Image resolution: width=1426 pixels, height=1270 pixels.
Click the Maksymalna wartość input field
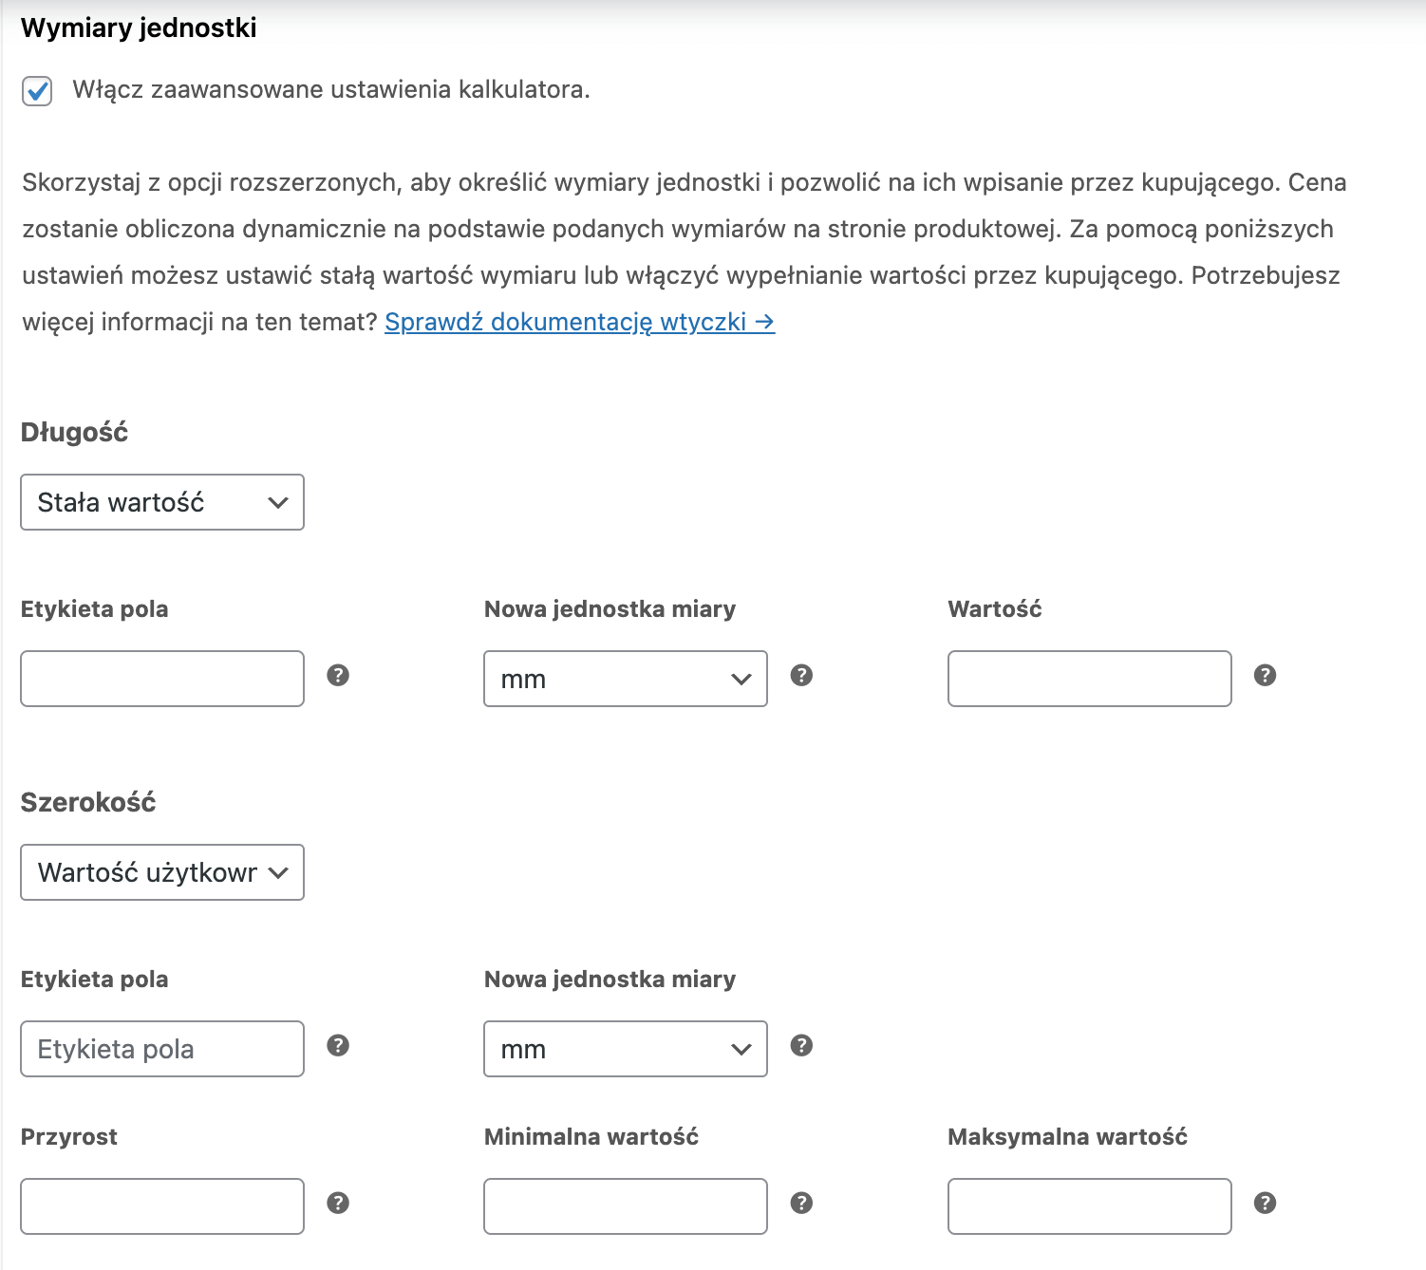(1089, 1206)
